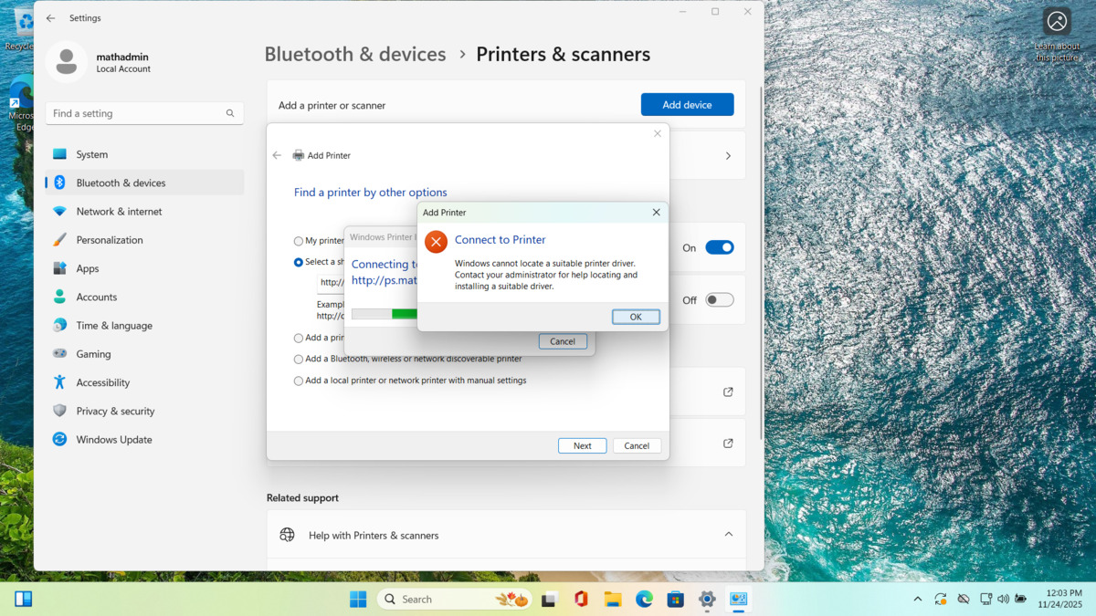
Task: Open the Network & internet settings page
Action: [x=119, y=212]
